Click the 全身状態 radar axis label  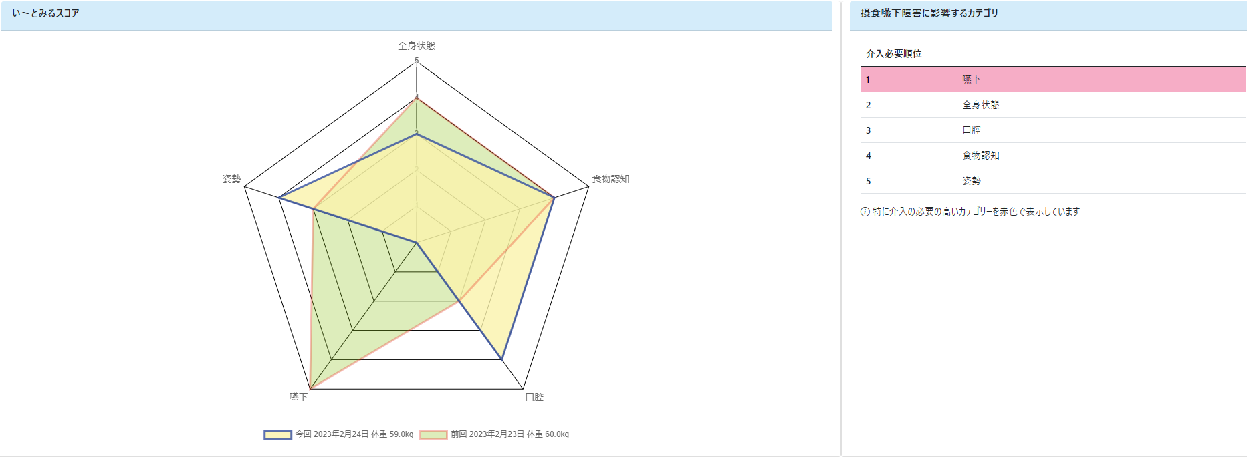pos(417,46)
